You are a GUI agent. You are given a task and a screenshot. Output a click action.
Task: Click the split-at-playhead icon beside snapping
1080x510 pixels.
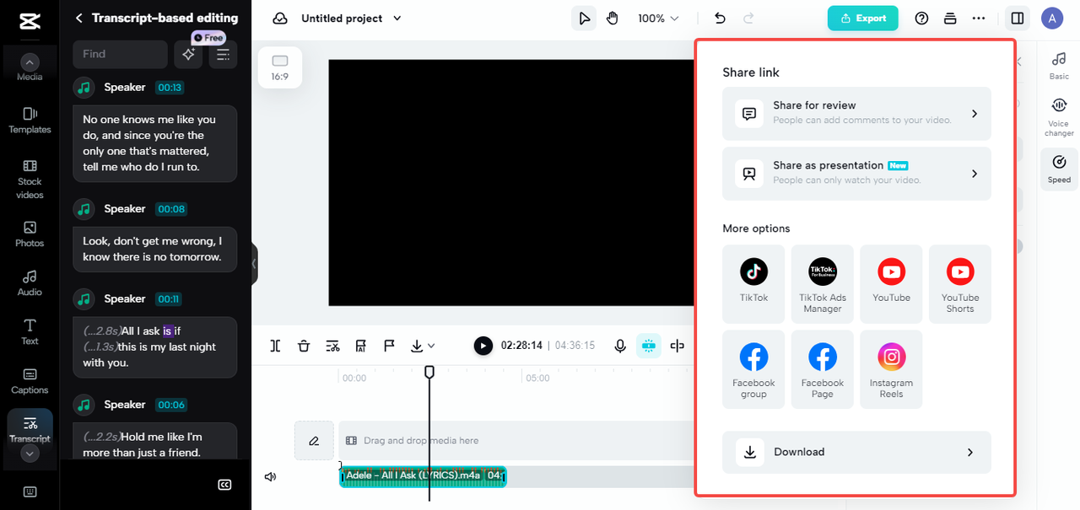point(677,346)
